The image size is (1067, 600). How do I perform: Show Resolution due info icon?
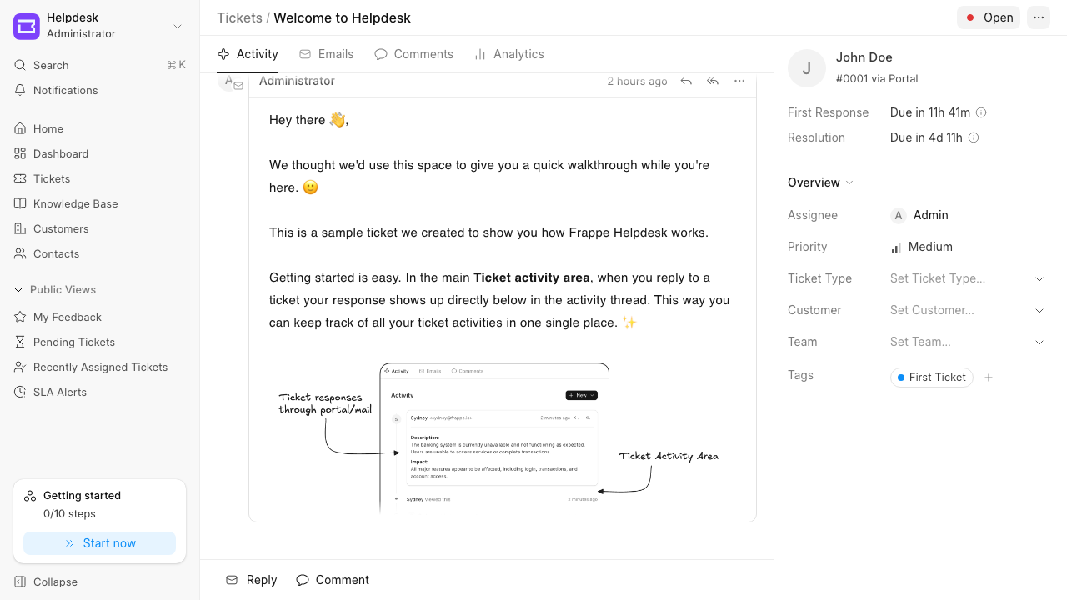[973, 137]
